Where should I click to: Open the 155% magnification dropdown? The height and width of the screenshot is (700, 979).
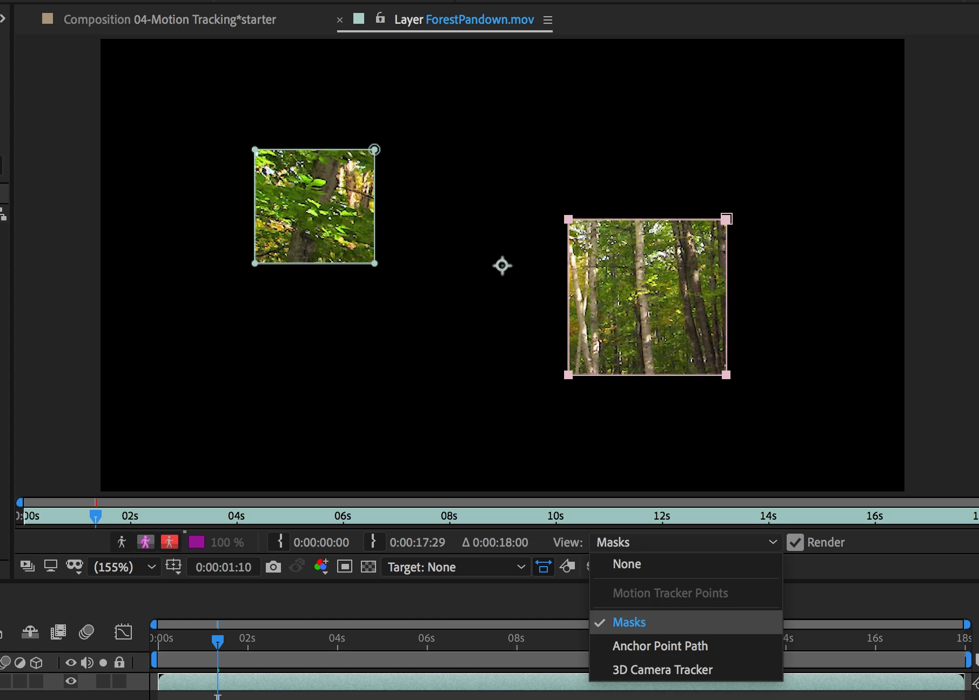point(125,567)
